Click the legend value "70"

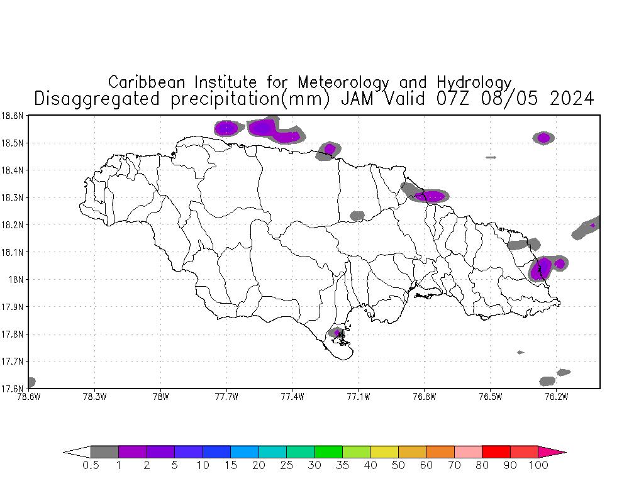coord(455,465)
